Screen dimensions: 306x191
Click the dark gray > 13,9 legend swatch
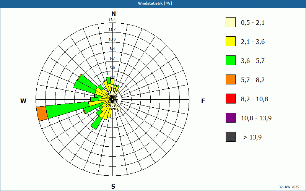pos(231,137)
